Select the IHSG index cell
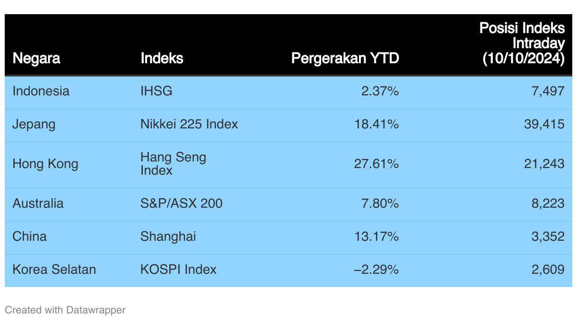The width and height of the screenshot is (577, 321). (x=157, y=91)
